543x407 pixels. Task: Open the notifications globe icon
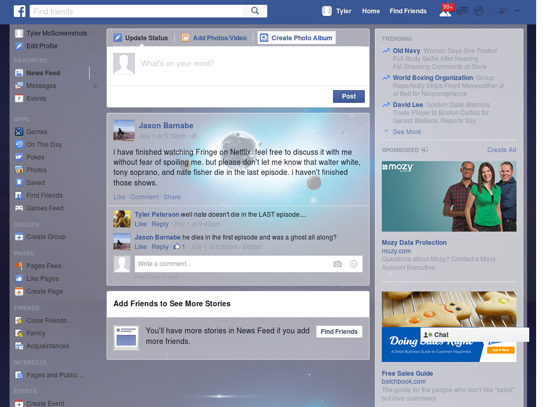[479, 12]
